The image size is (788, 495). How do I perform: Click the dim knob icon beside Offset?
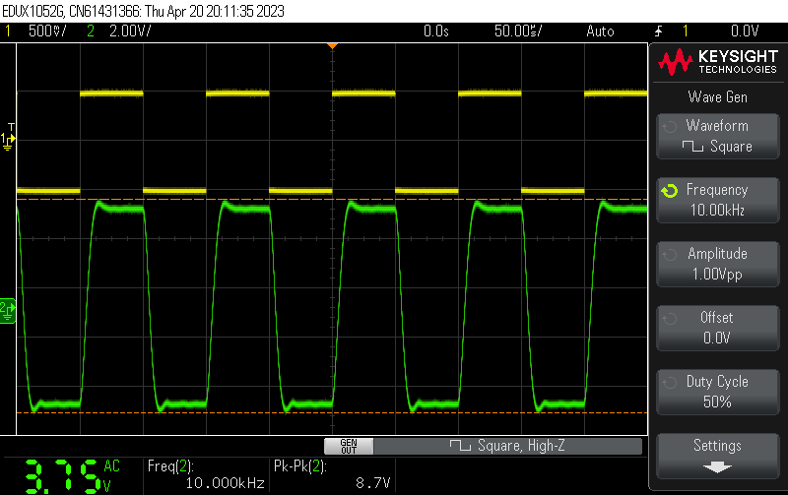point(670,318)
